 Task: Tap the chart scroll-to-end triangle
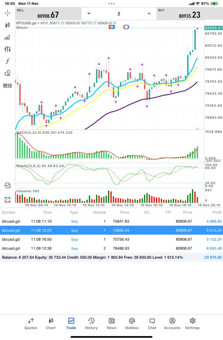click(197, 128)
